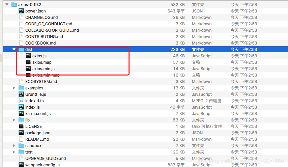288x167 pixels.
Task: Click the CODE_OF_CONDUCT.md document icon
Action: (x=21, y=24)
